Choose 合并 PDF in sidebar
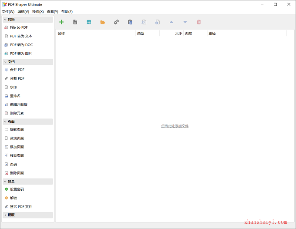The image size is (296, 229). [x=28, y=70]
